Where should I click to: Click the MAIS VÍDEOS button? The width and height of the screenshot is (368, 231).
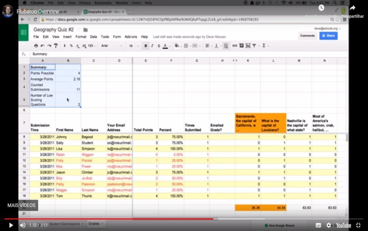tap(21, 205)
